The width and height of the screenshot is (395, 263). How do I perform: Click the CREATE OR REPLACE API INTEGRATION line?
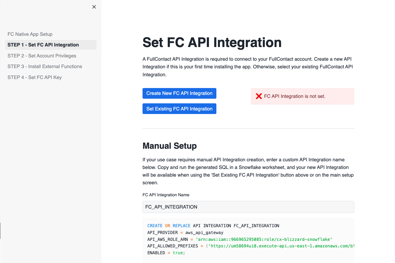[213, 226]
